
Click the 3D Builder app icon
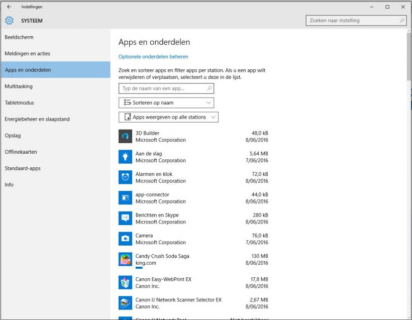(x=125, y=136)
